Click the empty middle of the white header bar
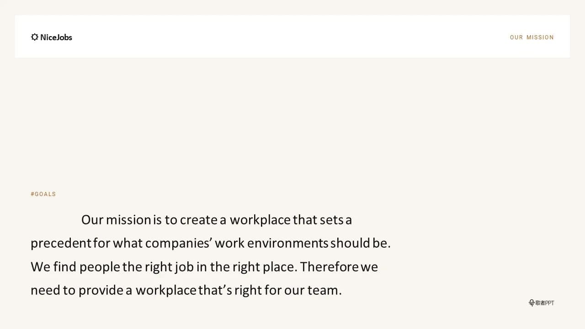The width and height of the screenshot is (585, 329). [x=292, y=37]
